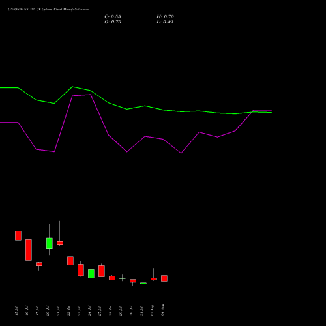Click the open value 'O: 0.70'
The width and height of the screenshot is (326, 326).
(x=113, y=22)
